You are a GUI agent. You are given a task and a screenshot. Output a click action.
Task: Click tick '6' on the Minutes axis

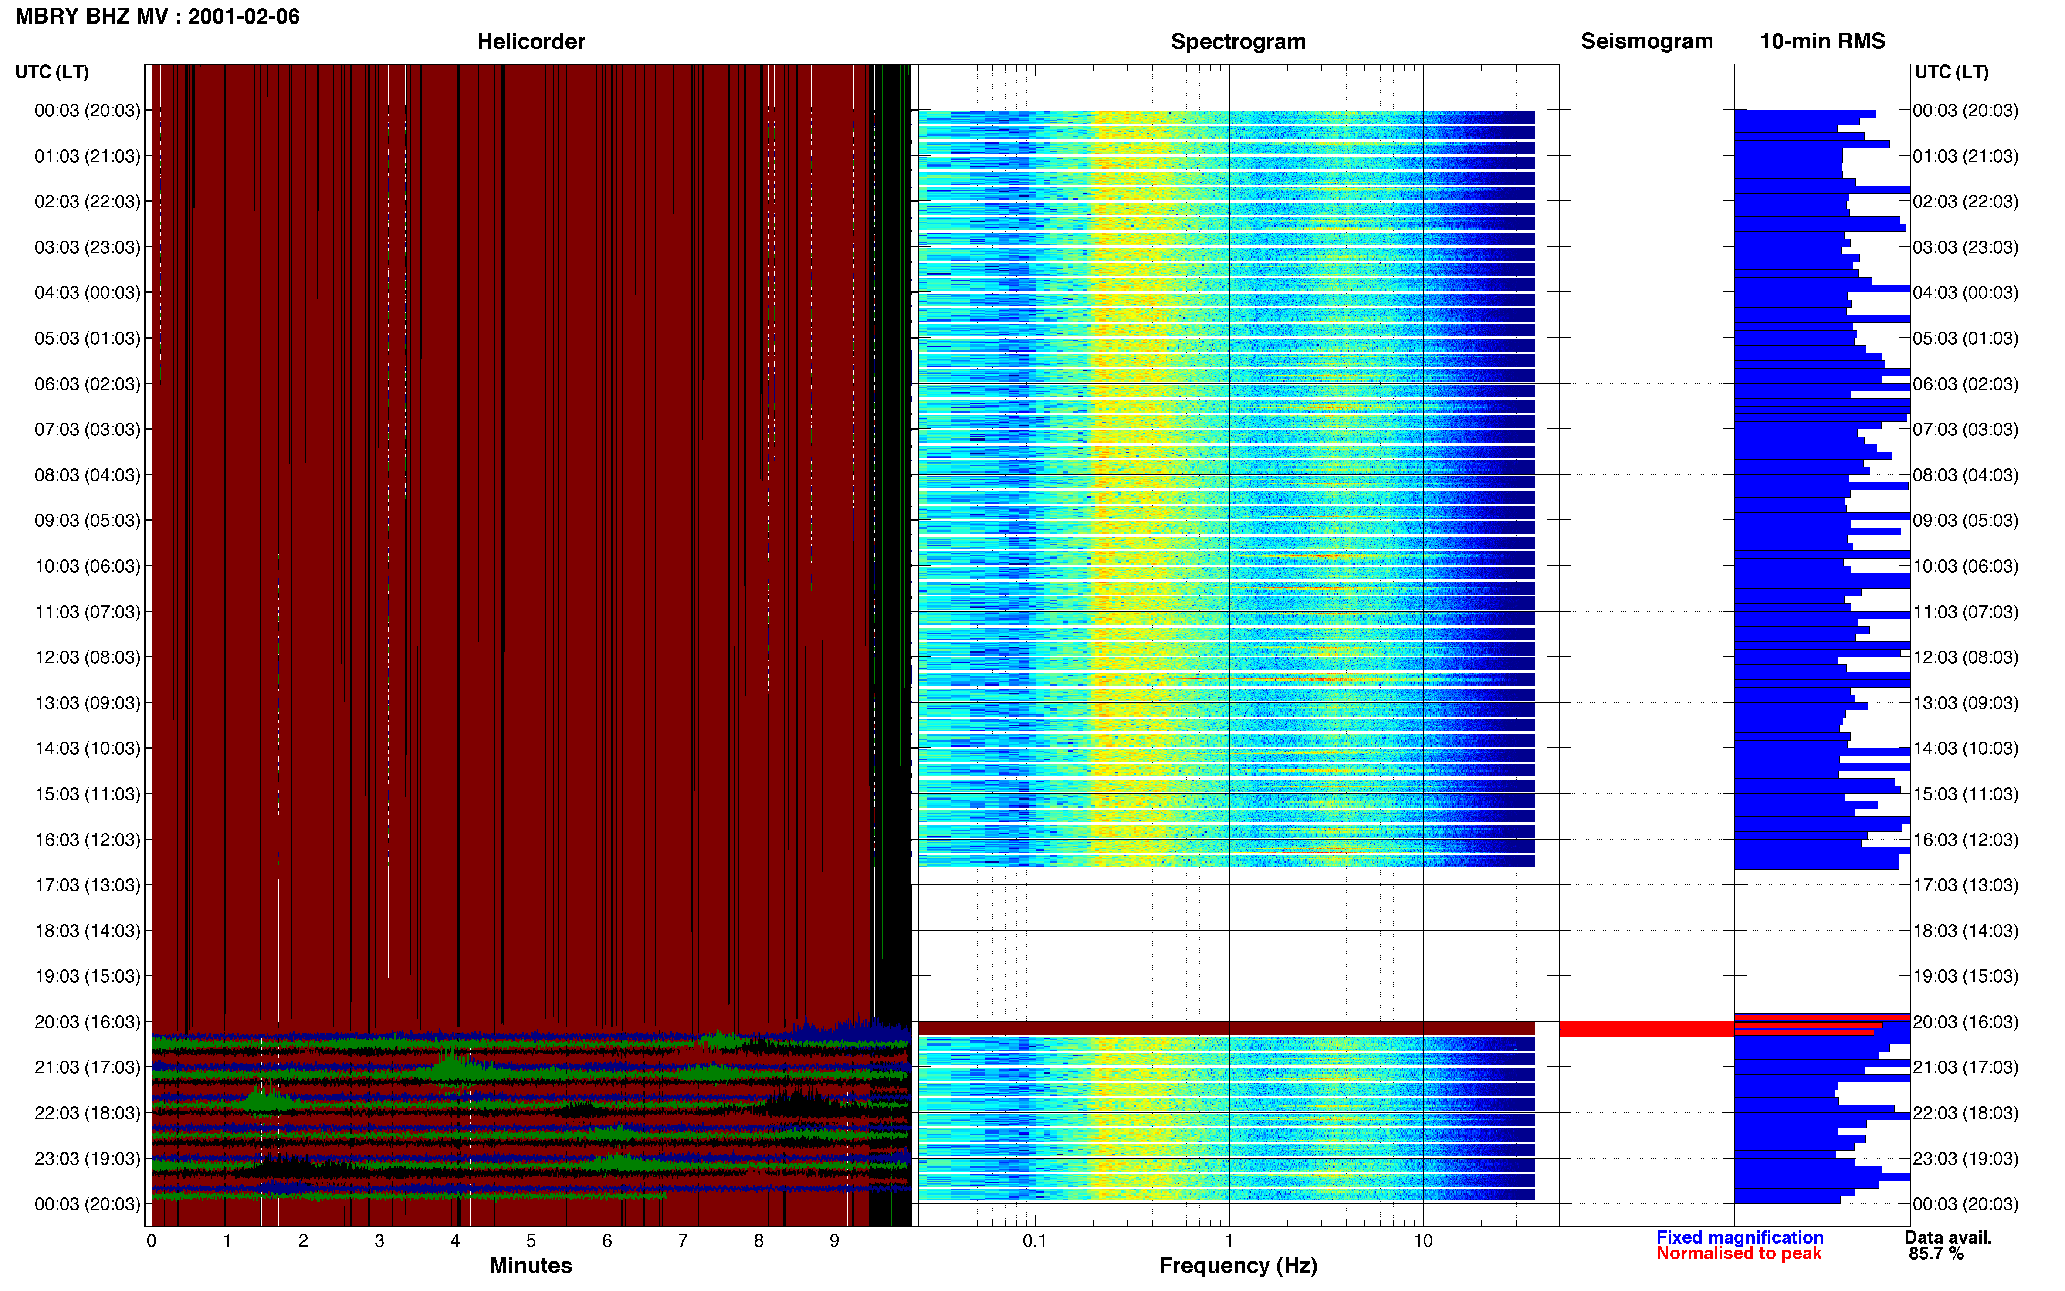[607, 1241]
